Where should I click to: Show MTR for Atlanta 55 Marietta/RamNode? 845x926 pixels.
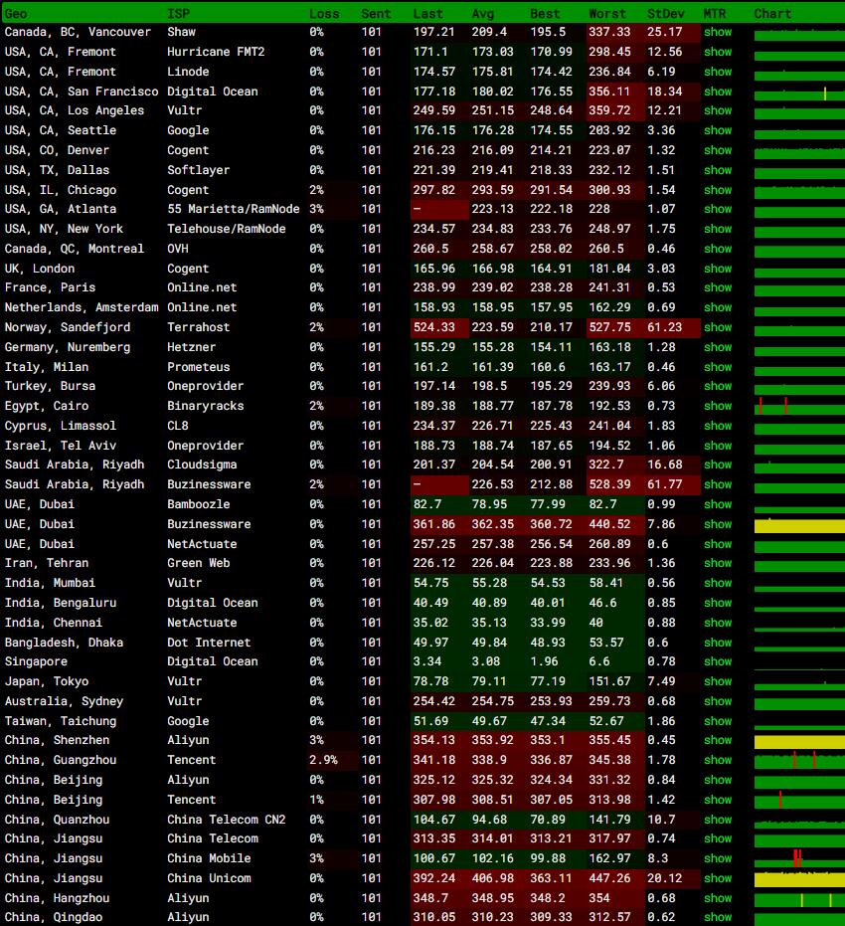[x=718, y=209]
